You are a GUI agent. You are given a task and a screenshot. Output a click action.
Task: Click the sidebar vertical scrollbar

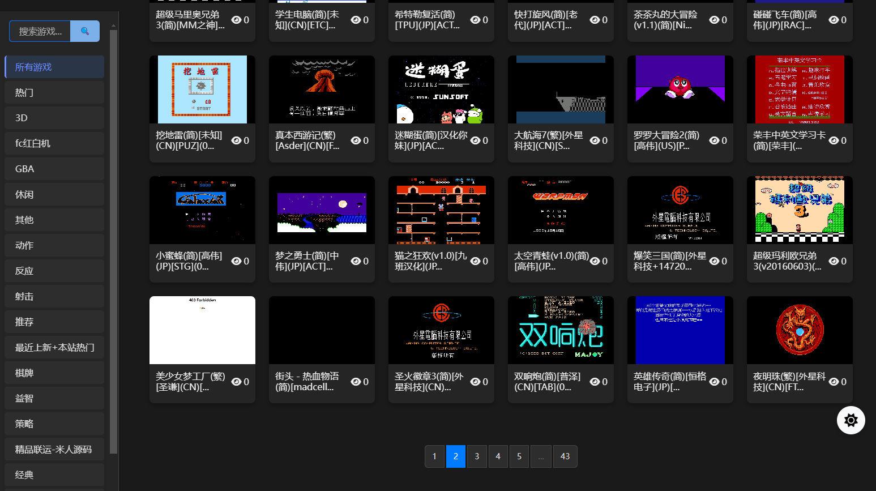[113, 238]
